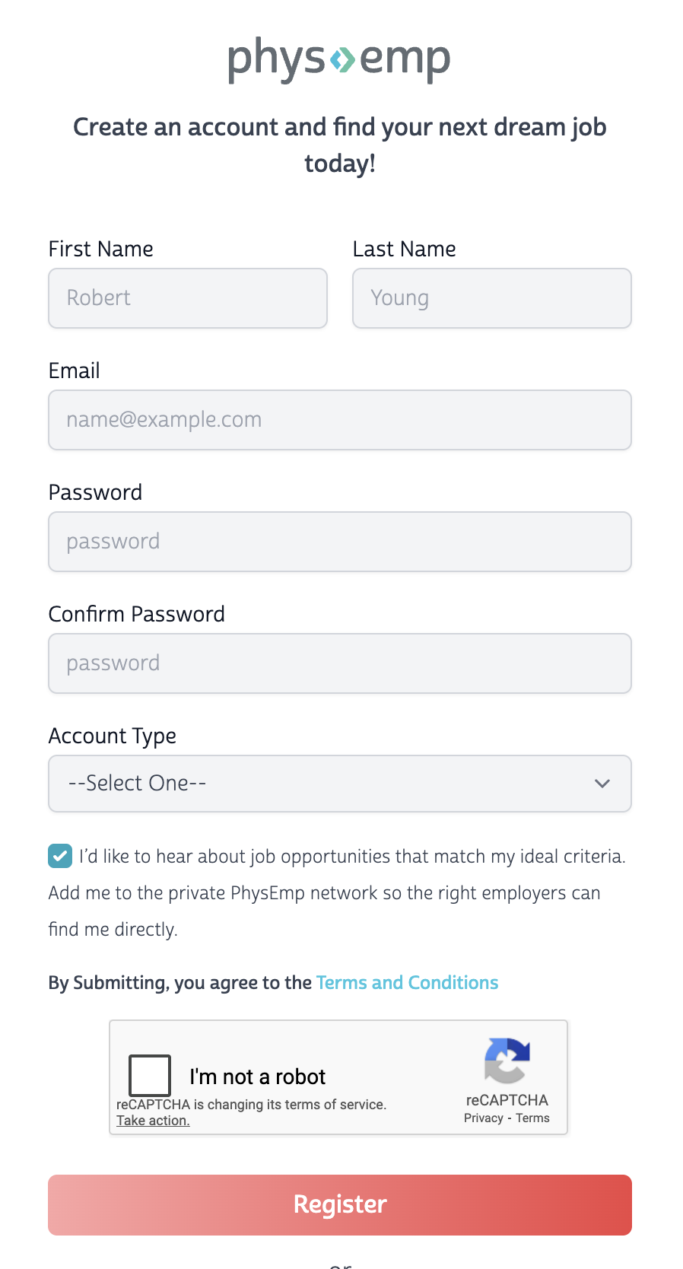Focus the First Name field

coord(188,298)
